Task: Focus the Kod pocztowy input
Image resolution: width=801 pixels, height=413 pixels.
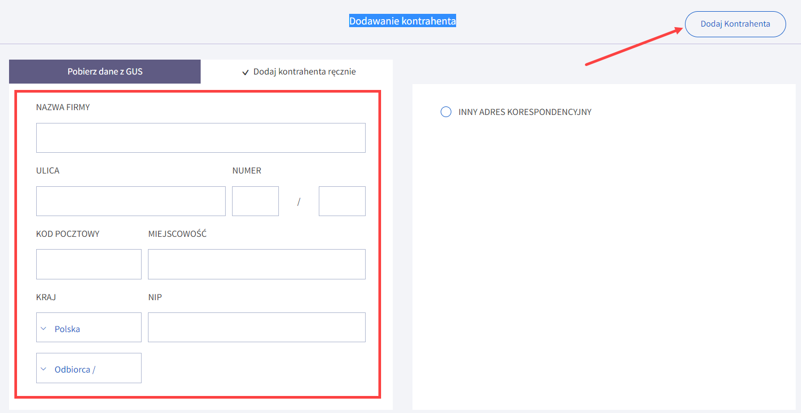Action: click(89, 264)
